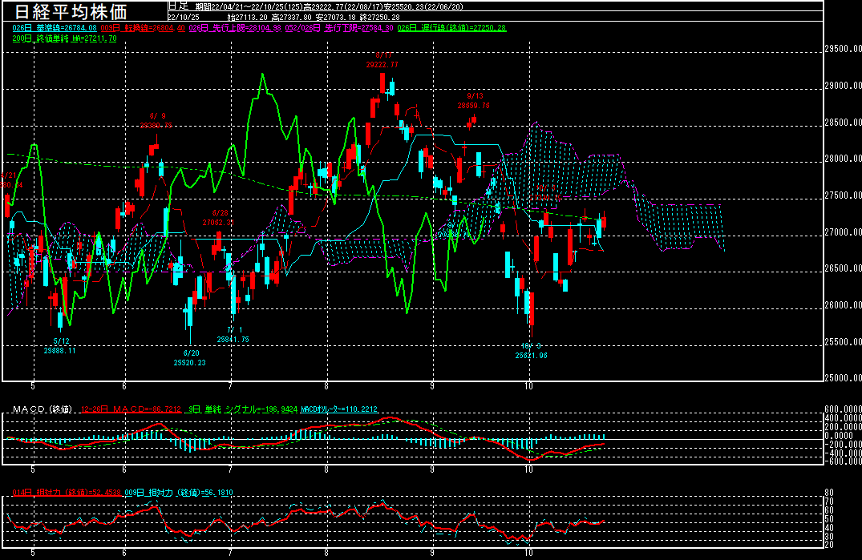Click the 27500.00 price axis label

843,195
